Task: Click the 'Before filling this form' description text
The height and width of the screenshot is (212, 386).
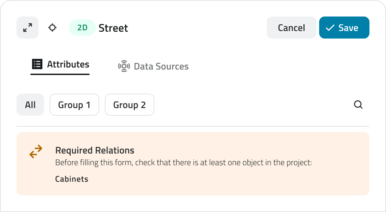Action: (x=183, y=162)
